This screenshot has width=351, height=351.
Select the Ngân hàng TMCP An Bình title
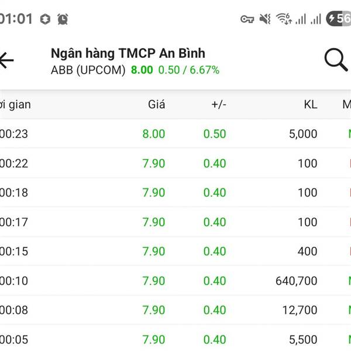point(128,53)
